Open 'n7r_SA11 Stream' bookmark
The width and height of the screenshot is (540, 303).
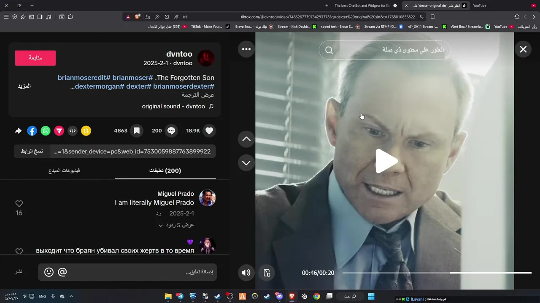[x=427, y=27]
